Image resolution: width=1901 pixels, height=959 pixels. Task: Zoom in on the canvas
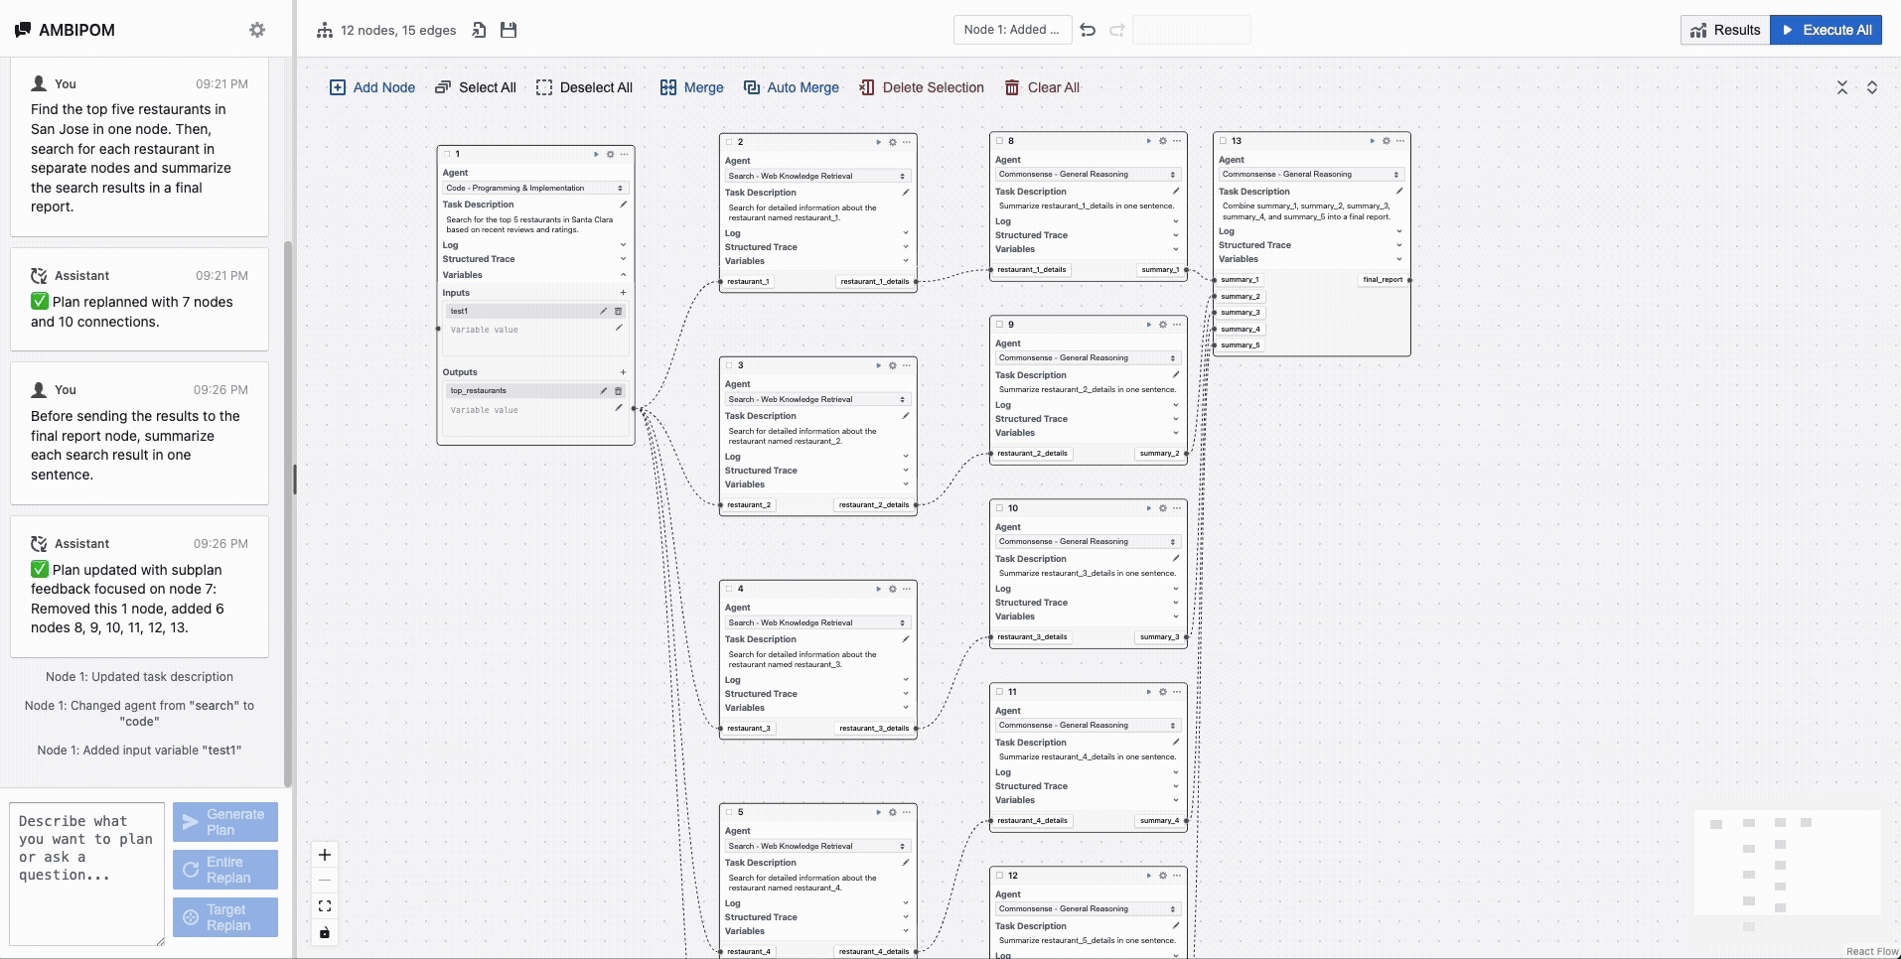[x=325, y=855]
